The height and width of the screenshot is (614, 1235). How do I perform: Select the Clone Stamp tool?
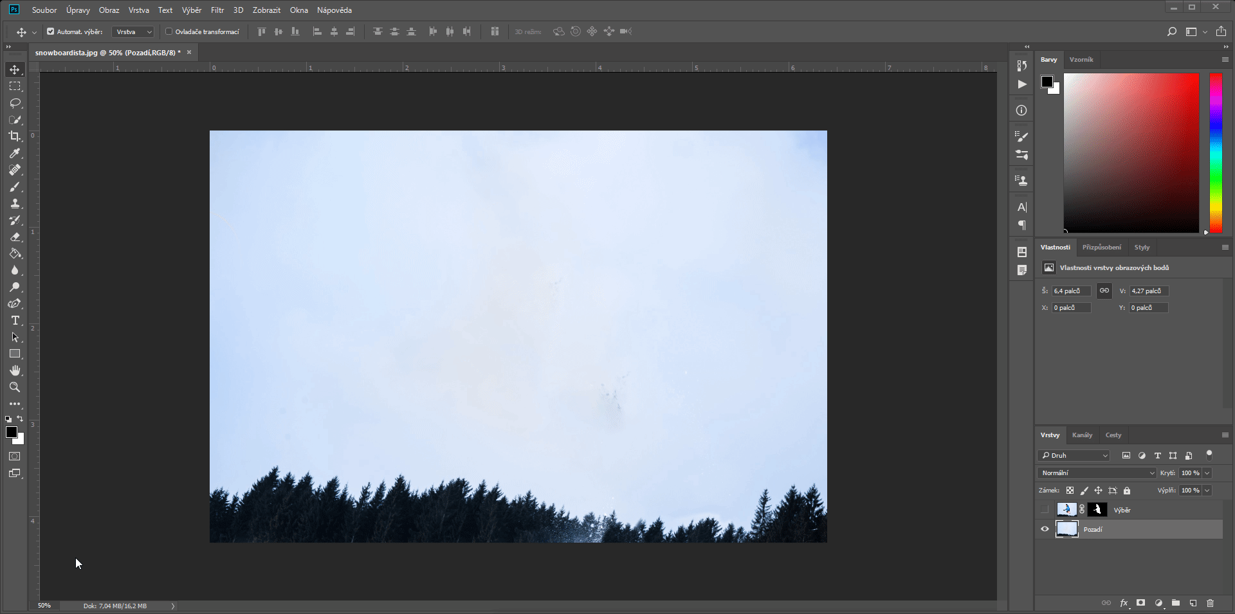[x=14, y=203]
